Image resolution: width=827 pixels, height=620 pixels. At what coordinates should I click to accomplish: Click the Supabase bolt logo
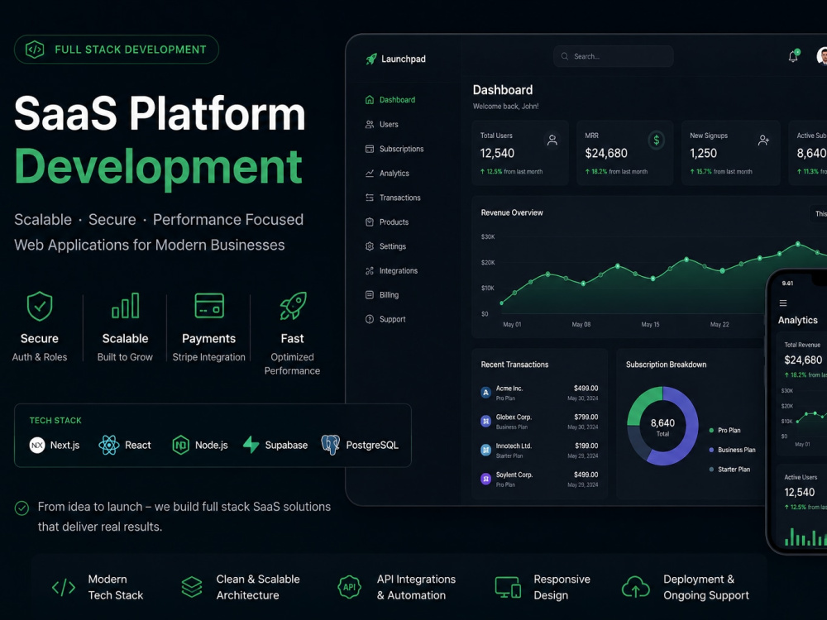click(x=251, y=445)
